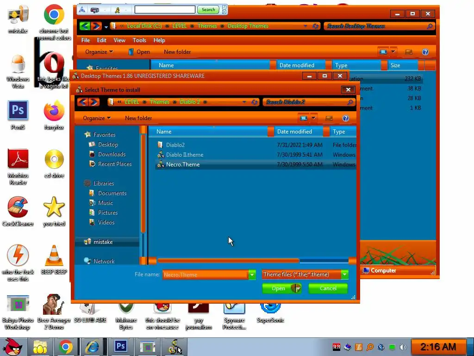Open 'chrome but normal colors' desktop icon
This screenshot has height=356, width=474.
pos(54,22)
